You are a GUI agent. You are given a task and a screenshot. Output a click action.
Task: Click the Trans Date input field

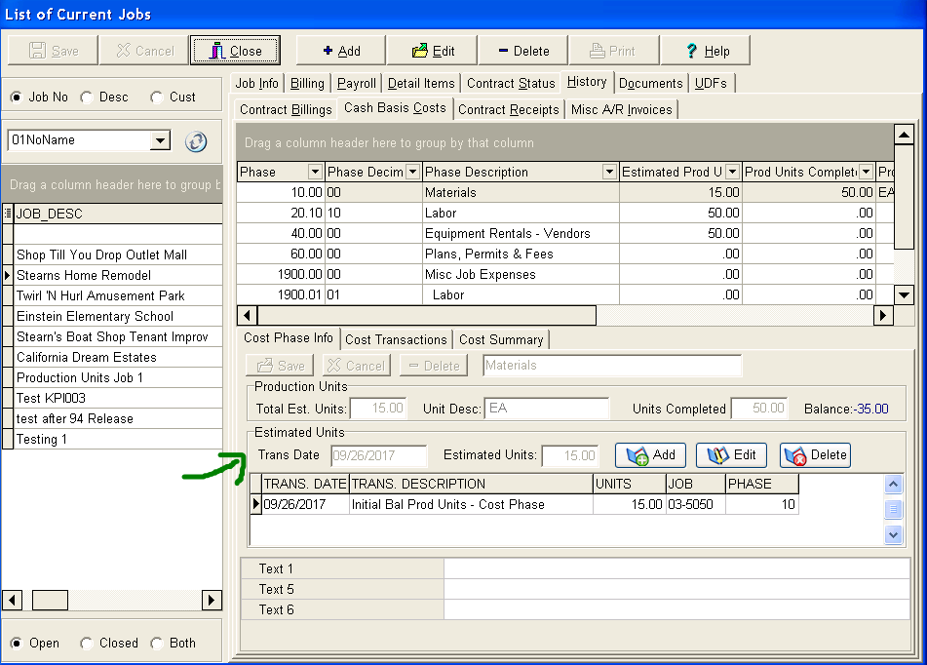click(x=378, y=455)
